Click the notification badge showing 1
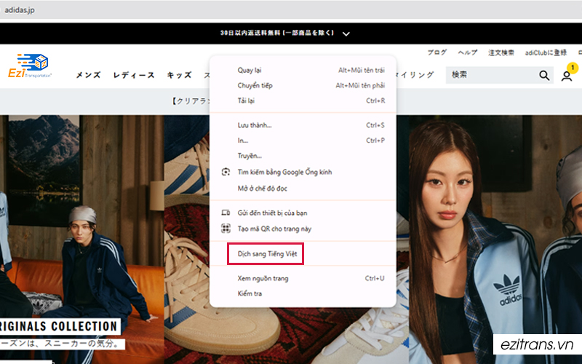The image size is (582, 364). (573, 68)
